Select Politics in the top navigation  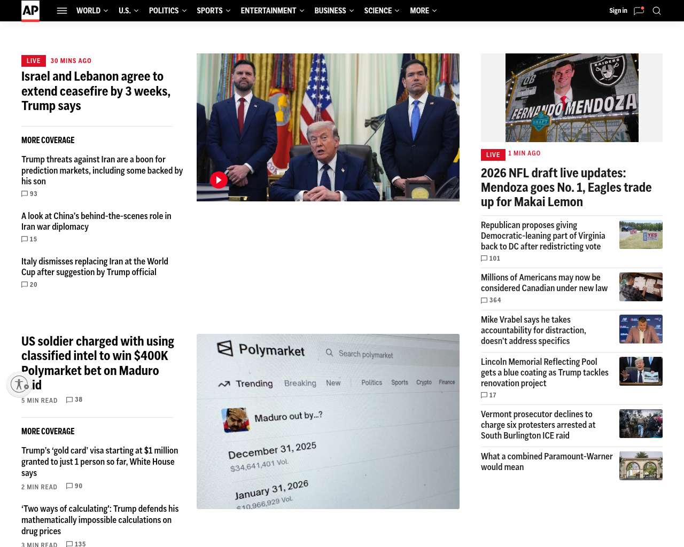164,11
